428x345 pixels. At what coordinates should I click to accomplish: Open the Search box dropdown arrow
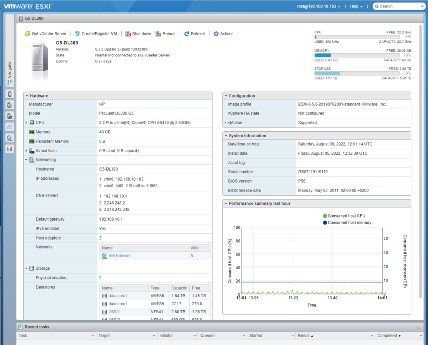[423, 6]
